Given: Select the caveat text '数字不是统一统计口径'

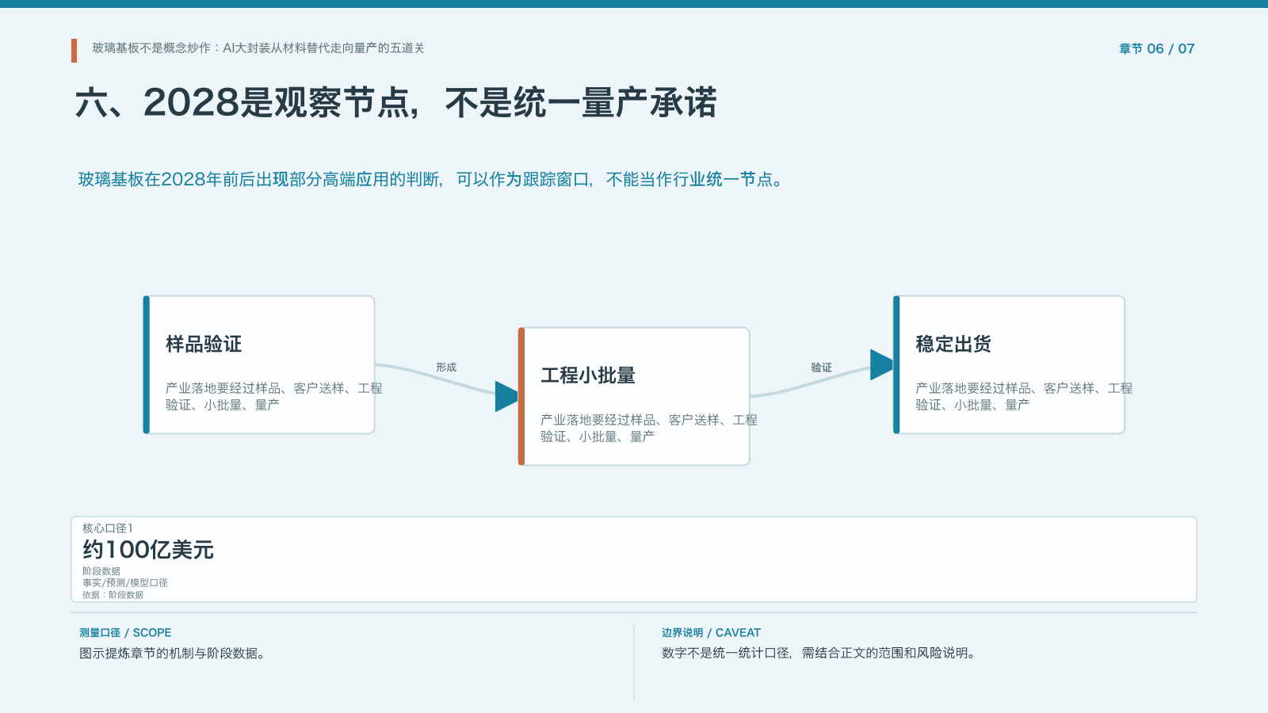Looking at the screenshot, I should tap(726, 654).
